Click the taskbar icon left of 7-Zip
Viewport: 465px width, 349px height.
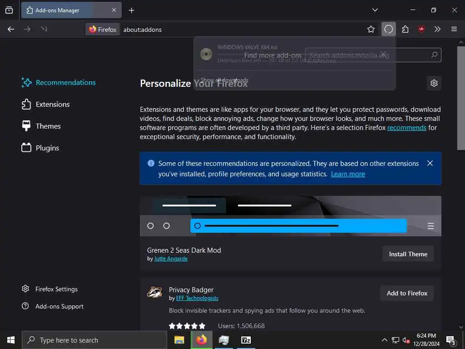(x=224, y=340)
